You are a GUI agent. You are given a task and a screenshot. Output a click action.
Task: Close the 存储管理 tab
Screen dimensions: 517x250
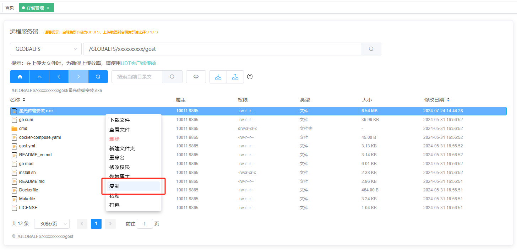[x=48, y=8]
